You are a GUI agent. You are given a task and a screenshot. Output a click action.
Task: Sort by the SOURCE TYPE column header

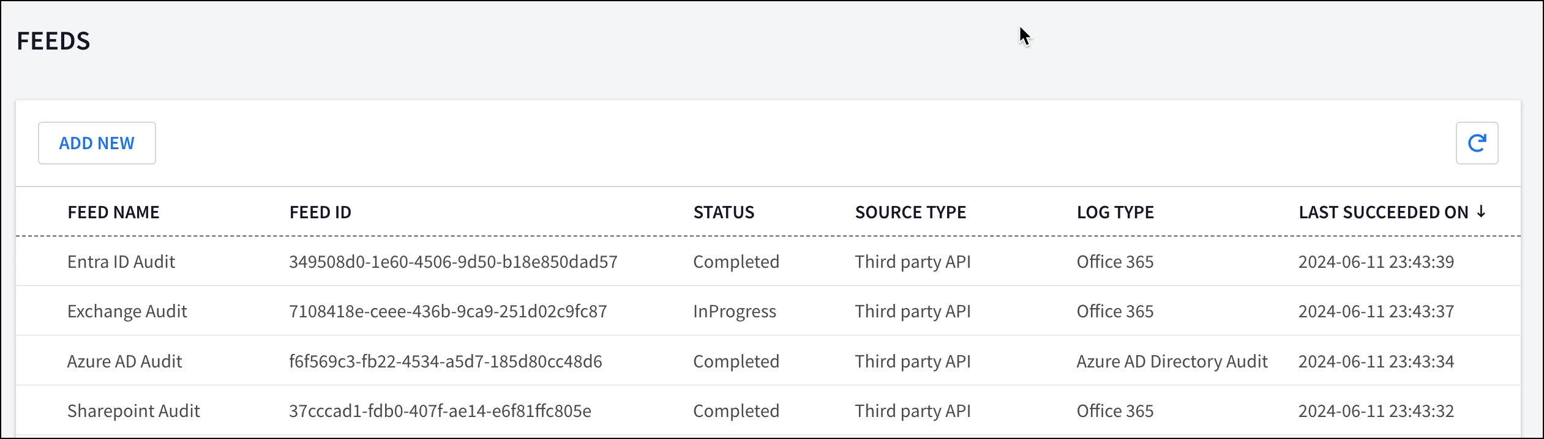click(x=910, y=212)
